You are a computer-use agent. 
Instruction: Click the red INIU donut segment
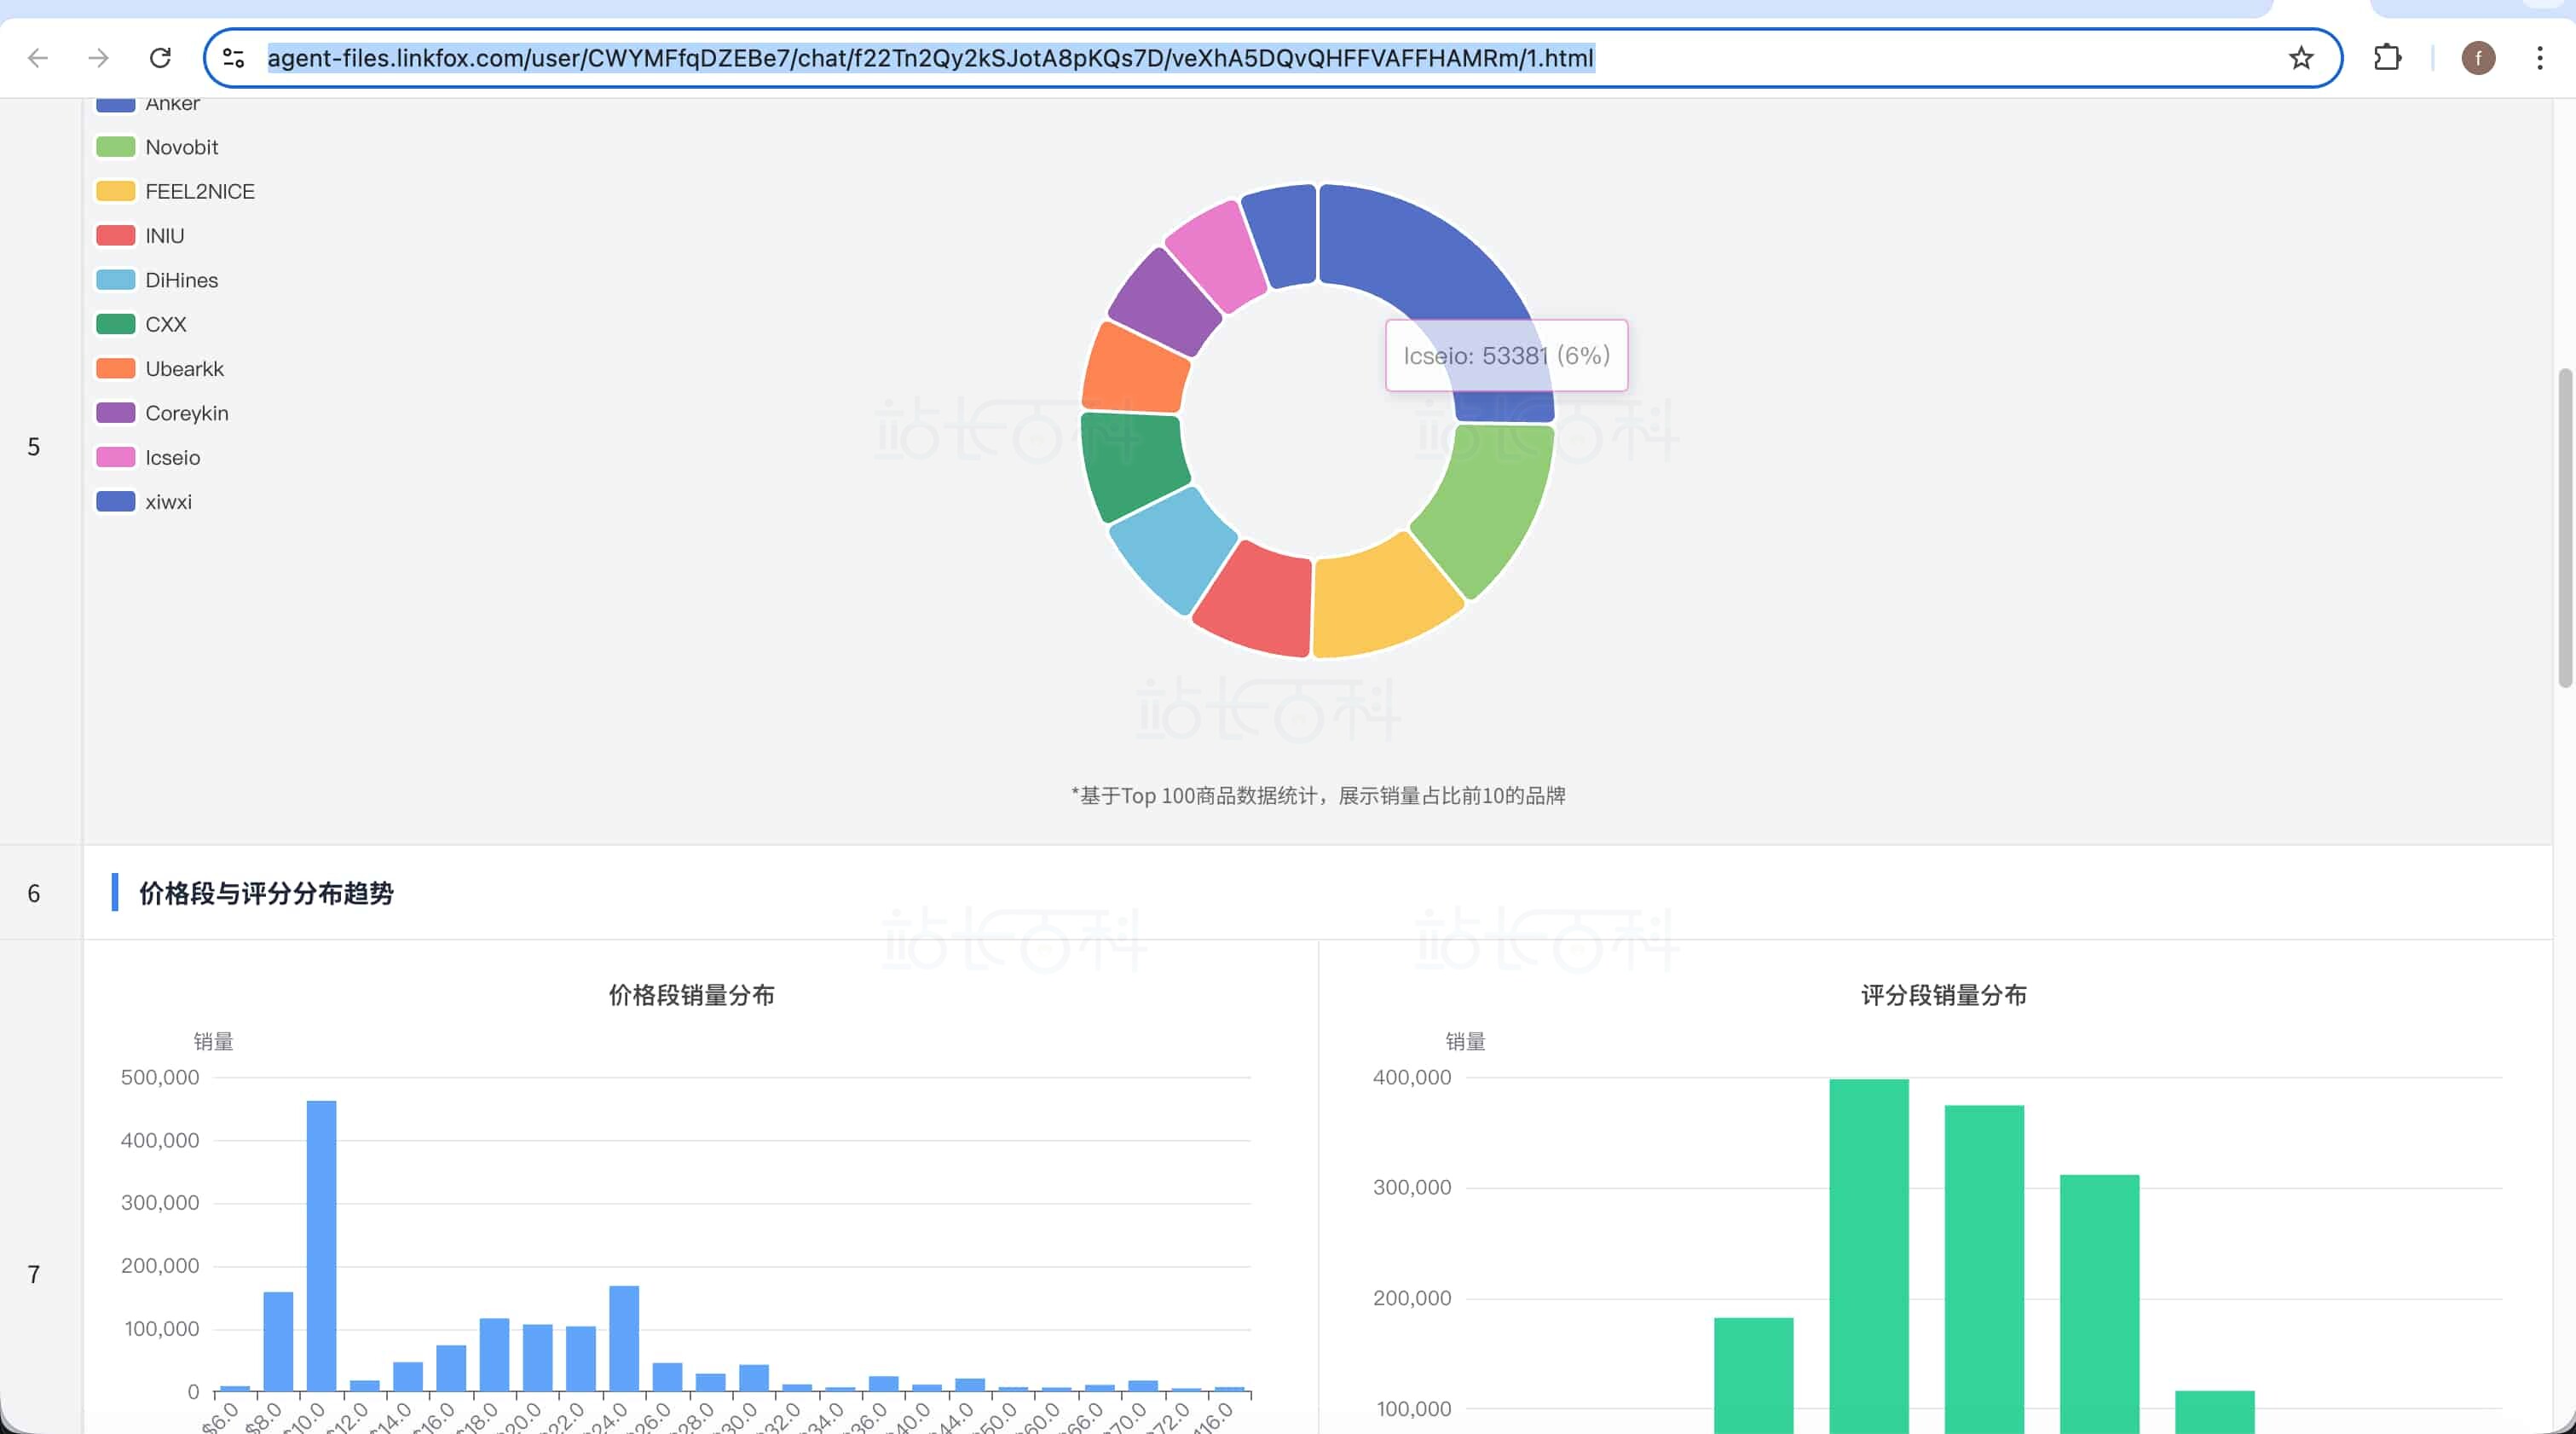[1258, 602]
